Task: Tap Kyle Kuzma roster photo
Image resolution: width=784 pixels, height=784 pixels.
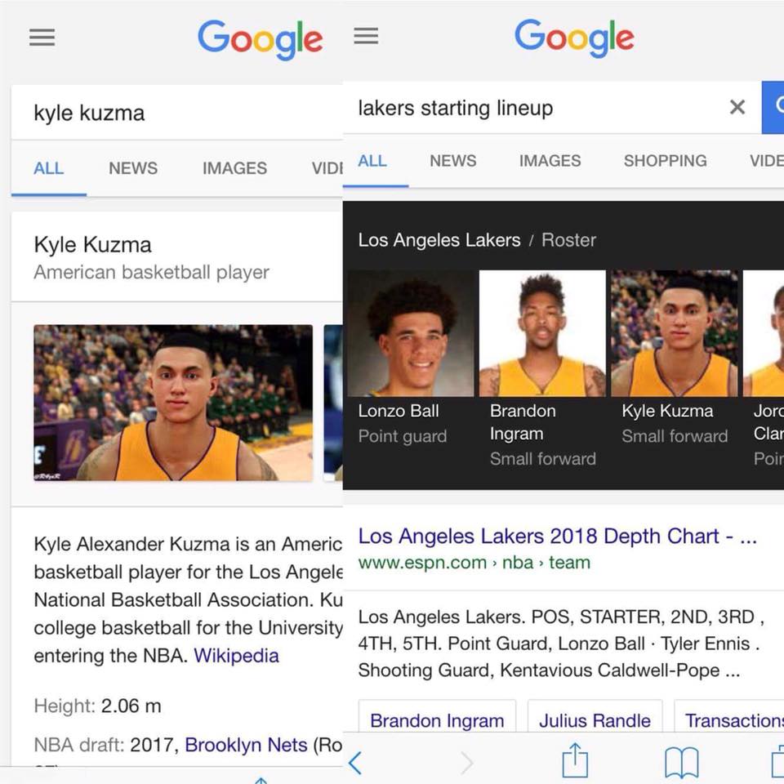Action: [675, 333]
